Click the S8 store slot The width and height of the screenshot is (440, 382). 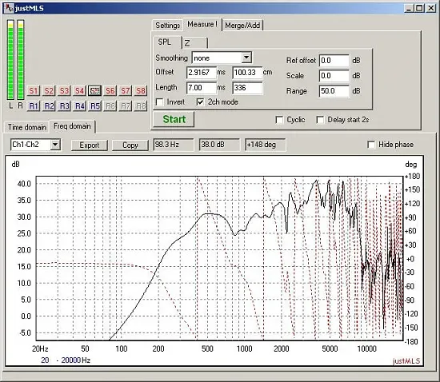point(141,91)
